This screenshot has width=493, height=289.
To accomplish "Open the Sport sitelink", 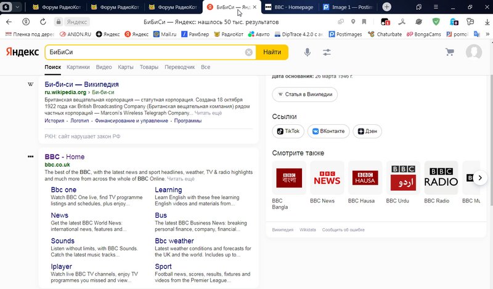I will point(163,267).
